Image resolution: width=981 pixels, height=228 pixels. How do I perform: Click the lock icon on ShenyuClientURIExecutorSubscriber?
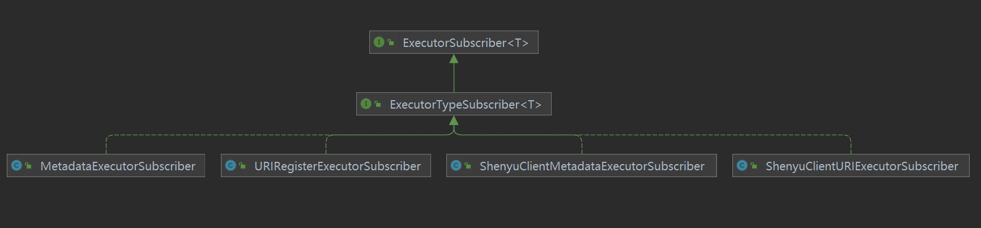[754, 166]
